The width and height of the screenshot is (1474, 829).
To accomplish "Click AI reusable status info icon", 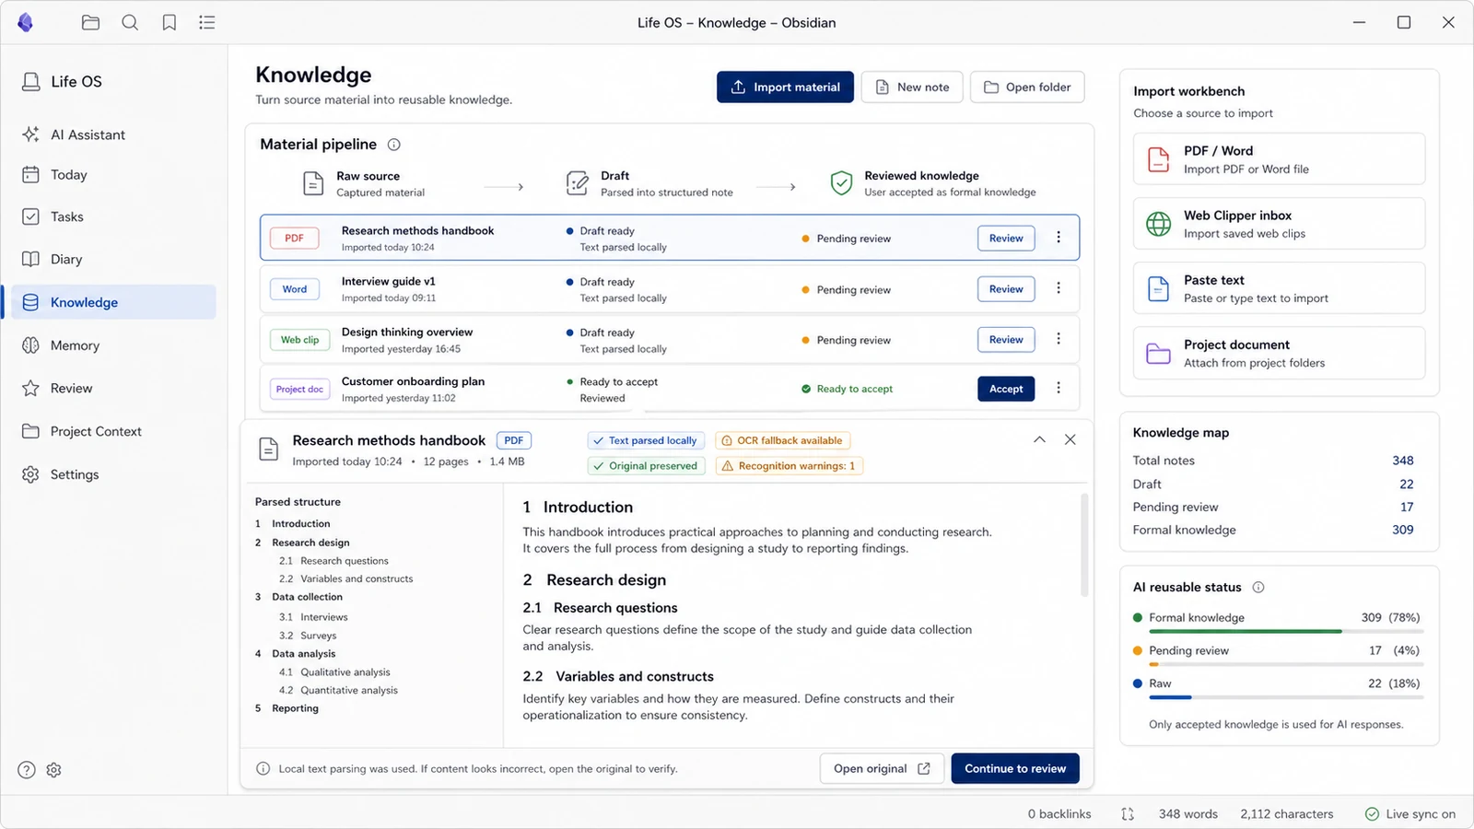I will (x=1258, y=587).
